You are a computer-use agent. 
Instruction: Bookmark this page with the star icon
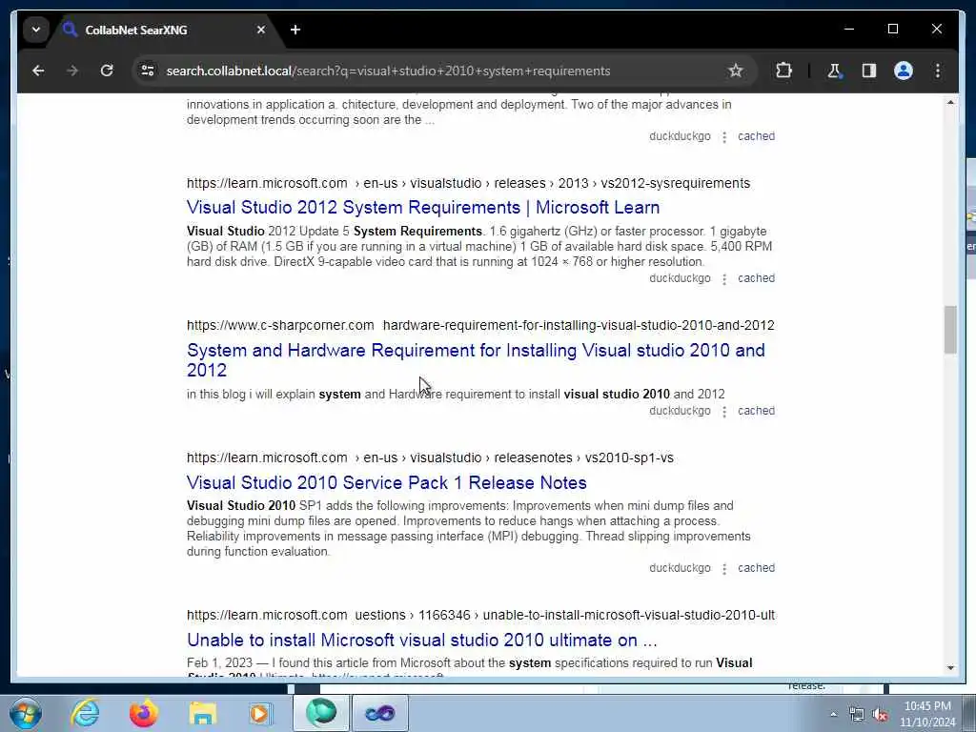click(x=735, y=71)
